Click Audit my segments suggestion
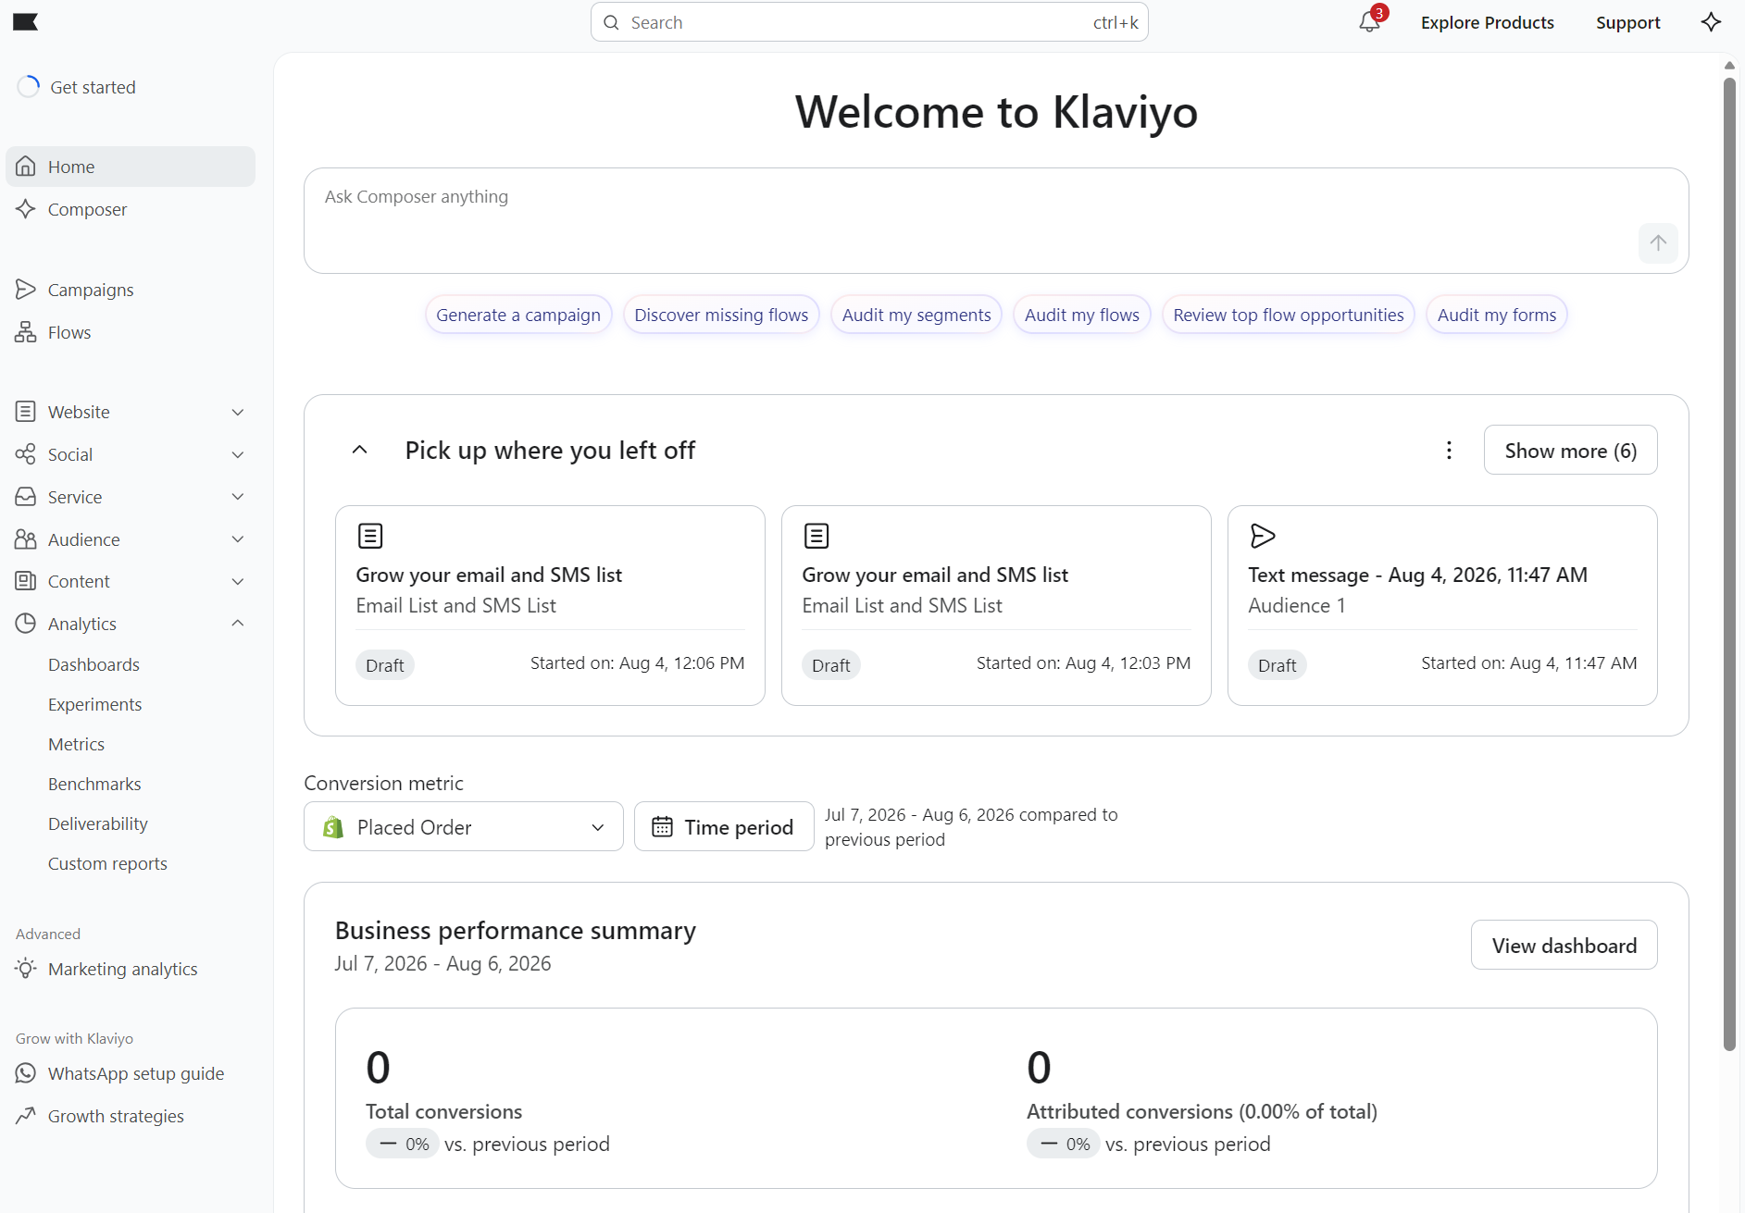The image size is (1745, 1213). coord(916,315)
